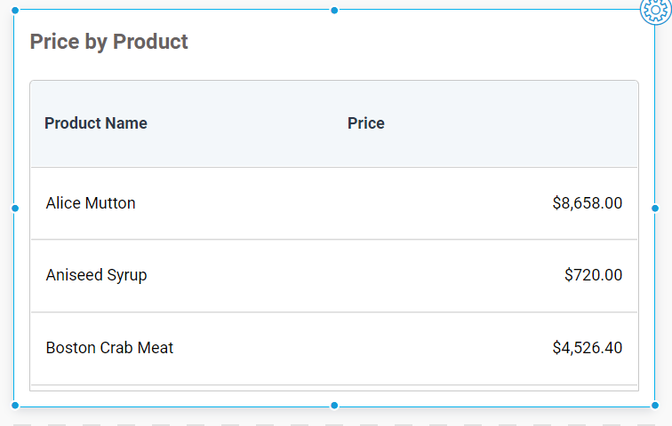Click the $720.00 price cell

pos(593,275)
